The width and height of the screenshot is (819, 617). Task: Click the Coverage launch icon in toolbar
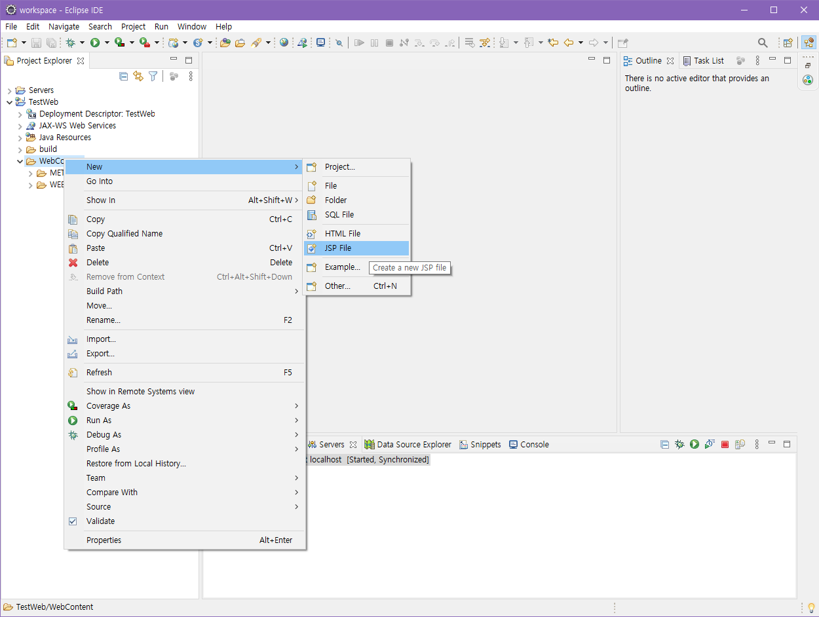[x=119, y=43]
